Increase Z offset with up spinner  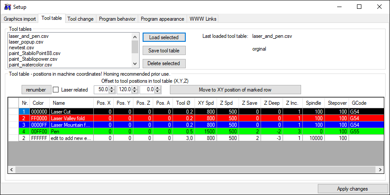click(x=158, y=88)
